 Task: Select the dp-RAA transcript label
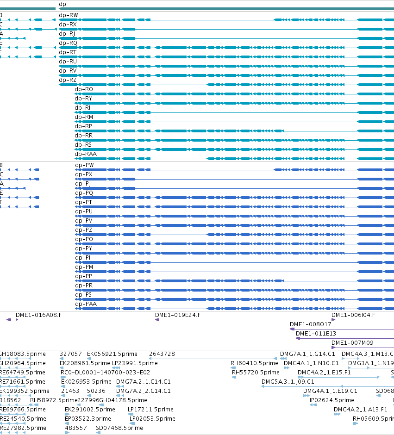coord(86,154)
